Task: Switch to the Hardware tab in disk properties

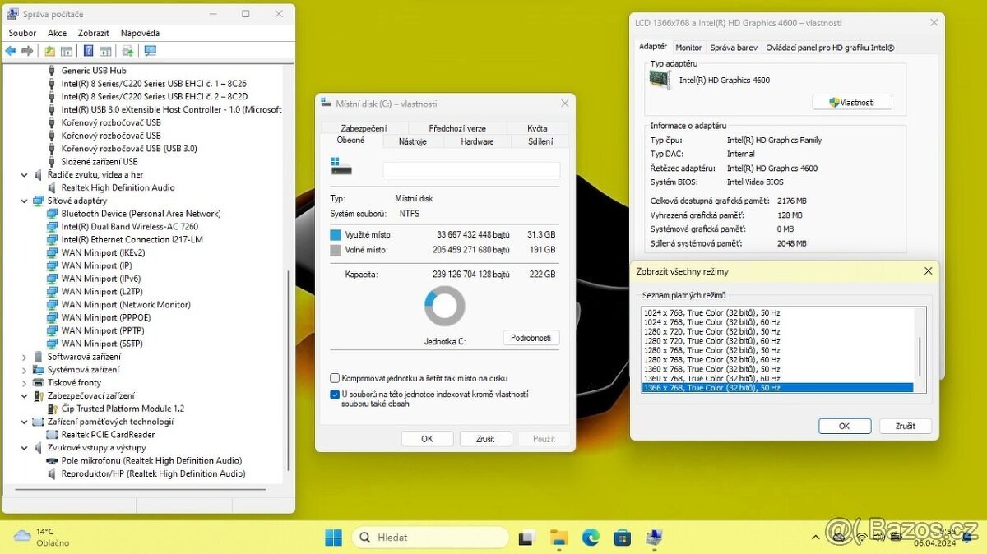Action: pos(476,141)
